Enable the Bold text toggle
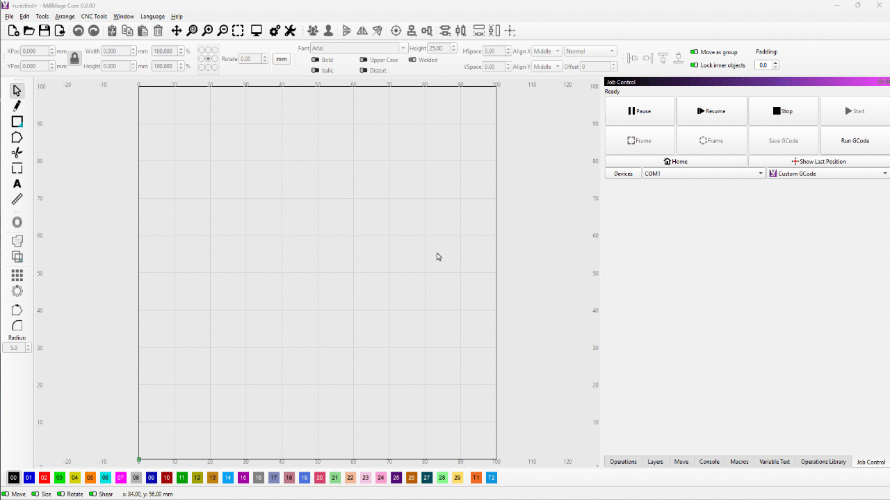 315,60
